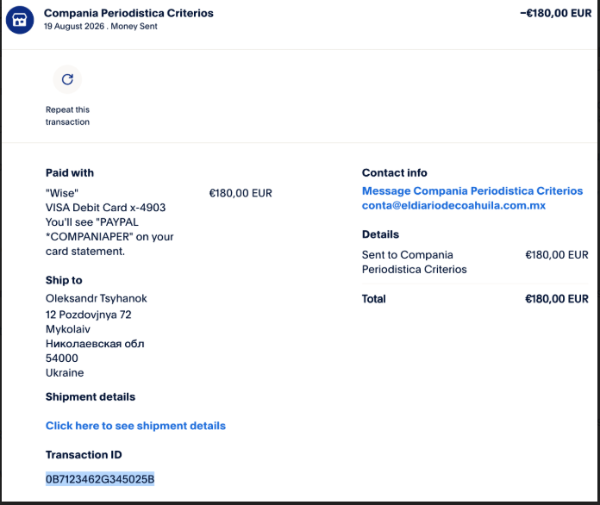Select the highlighted Transaction ID 0B7123462G345025B
Viewport: 600px width, 505px height.
coord(100,478)
